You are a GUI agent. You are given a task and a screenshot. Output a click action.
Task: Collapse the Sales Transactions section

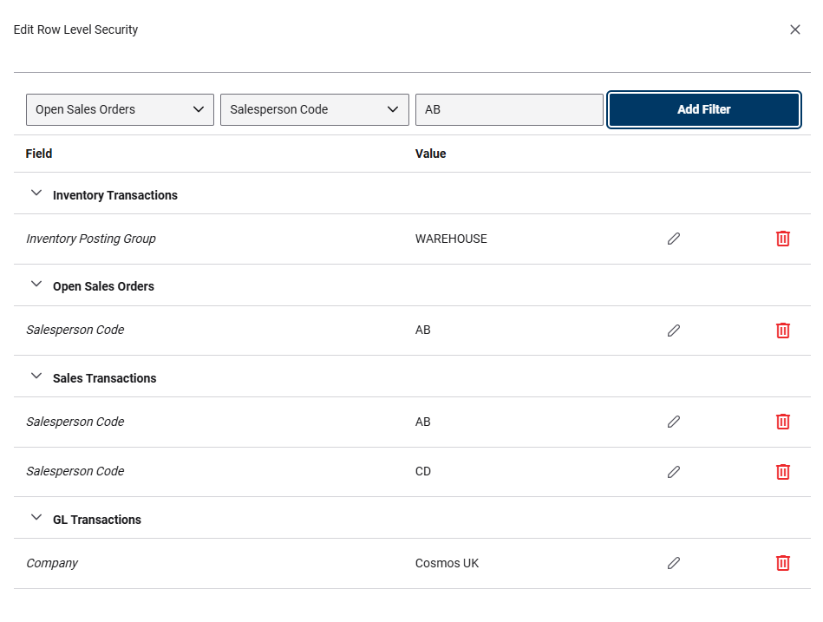(36, 376)
